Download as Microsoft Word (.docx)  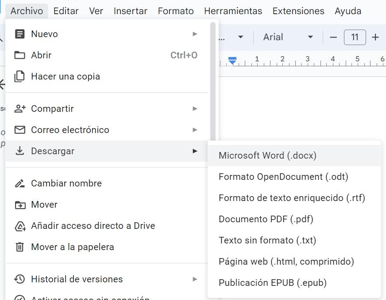coord(268,155)
